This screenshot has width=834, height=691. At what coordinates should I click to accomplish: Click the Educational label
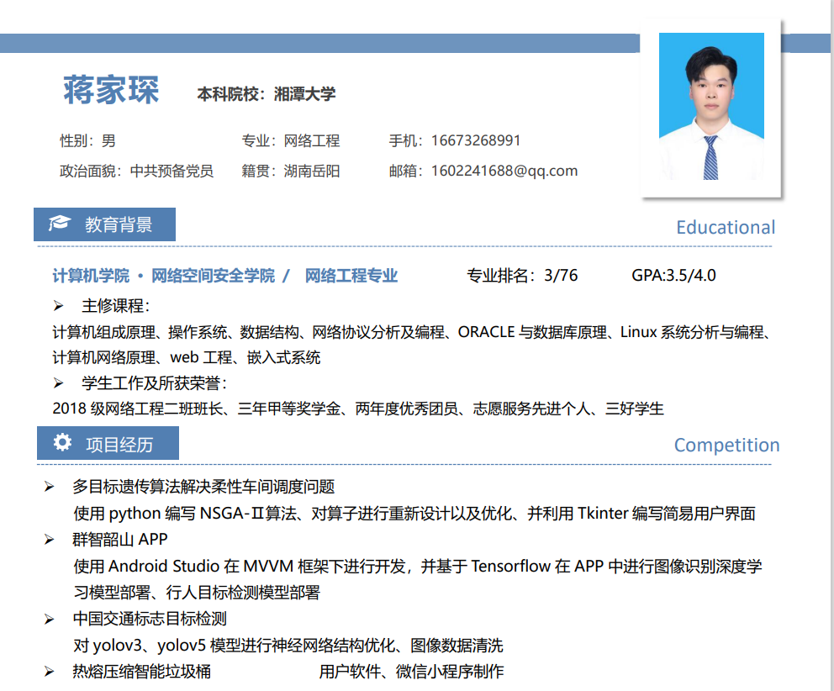726,227
